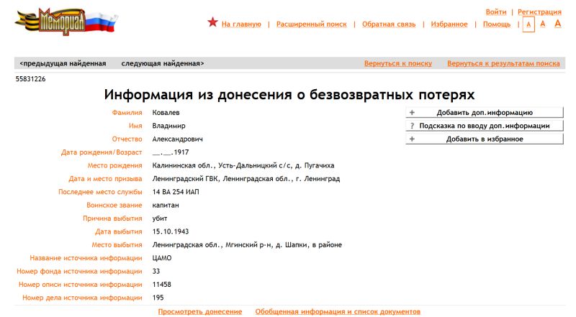Click patronymic value Александрович
The height and width of the screenshot is (317, 576).
tap(177, 139)
